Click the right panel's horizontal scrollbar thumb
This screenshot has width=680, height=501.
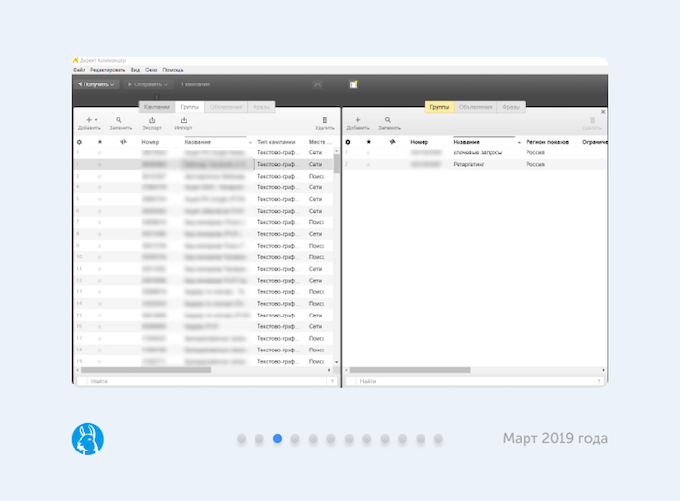click(410, 370)
